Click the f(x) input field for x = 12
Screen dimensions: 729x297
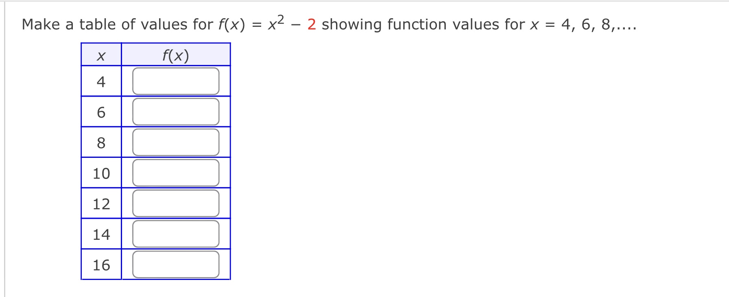click(176, 204)
